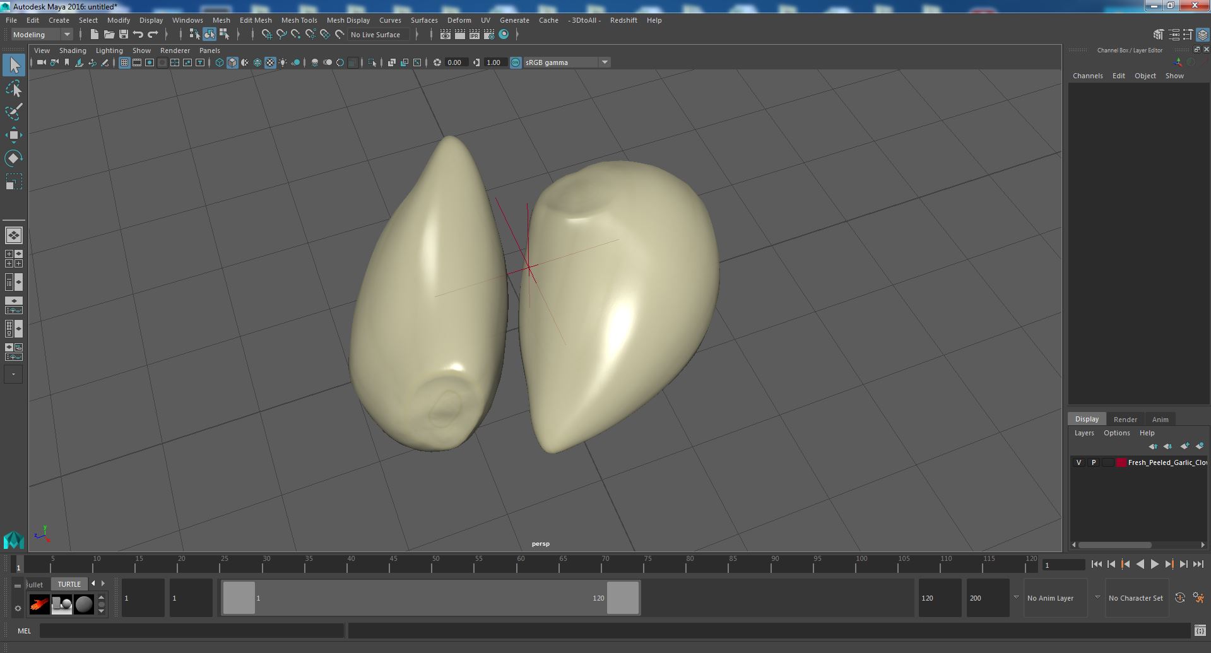Redo the action in toolbar

(153, 34)
